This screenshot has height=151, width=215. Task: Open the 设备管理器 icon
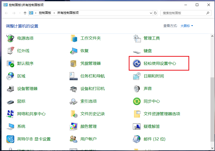tap(10, 89)
